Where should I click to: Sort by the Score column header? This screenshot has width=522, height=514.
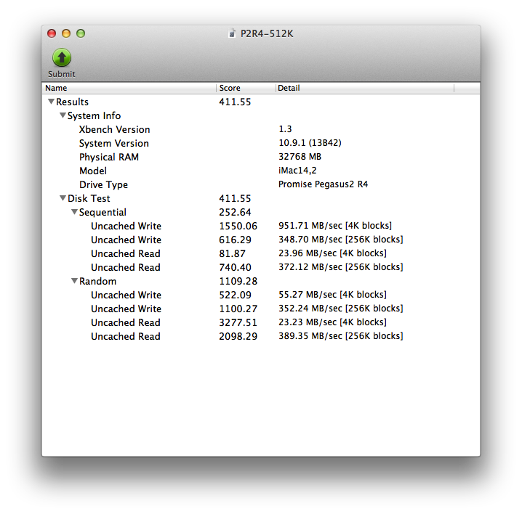pyautogui.click(x=246, y=88)
